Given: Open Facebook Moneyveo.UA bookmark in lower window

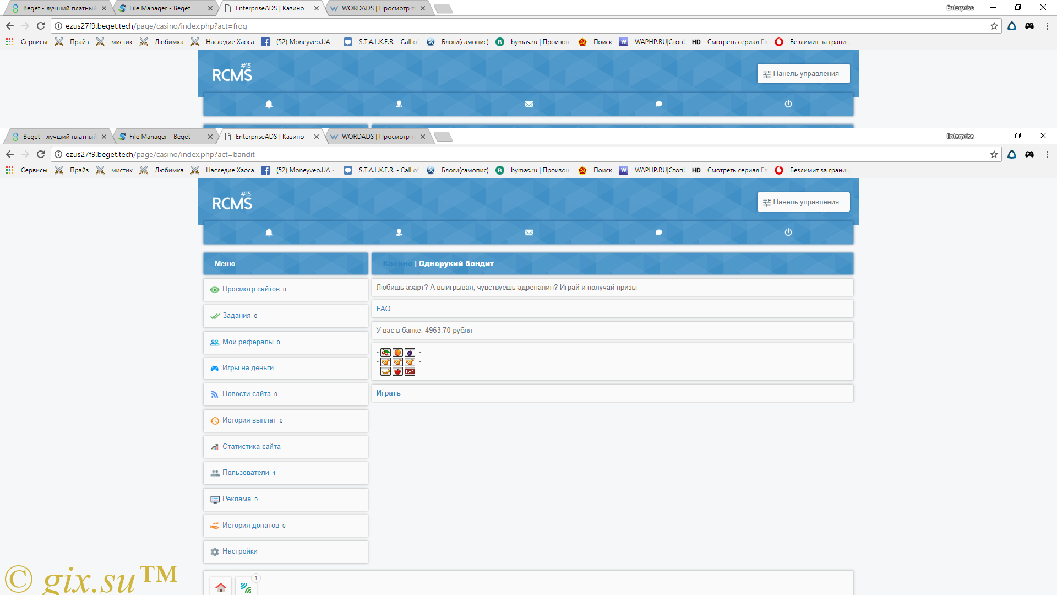Looking at the screenshot, I should (298, 170).
